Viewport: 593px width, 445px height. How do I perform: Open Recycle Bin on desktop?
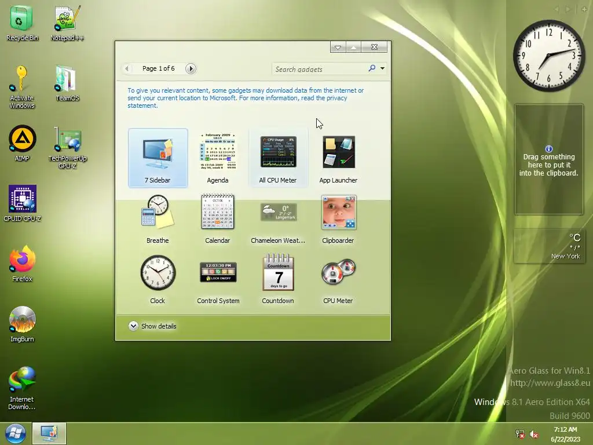coord(22,23)
